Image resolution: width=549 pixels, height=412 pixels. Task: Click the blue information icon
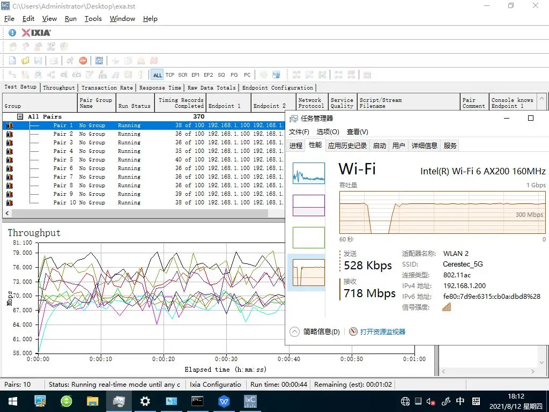[x=12, y=33]
